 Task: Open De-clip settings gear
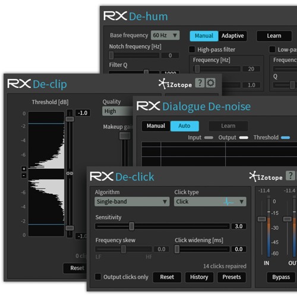tap(210, 83)
